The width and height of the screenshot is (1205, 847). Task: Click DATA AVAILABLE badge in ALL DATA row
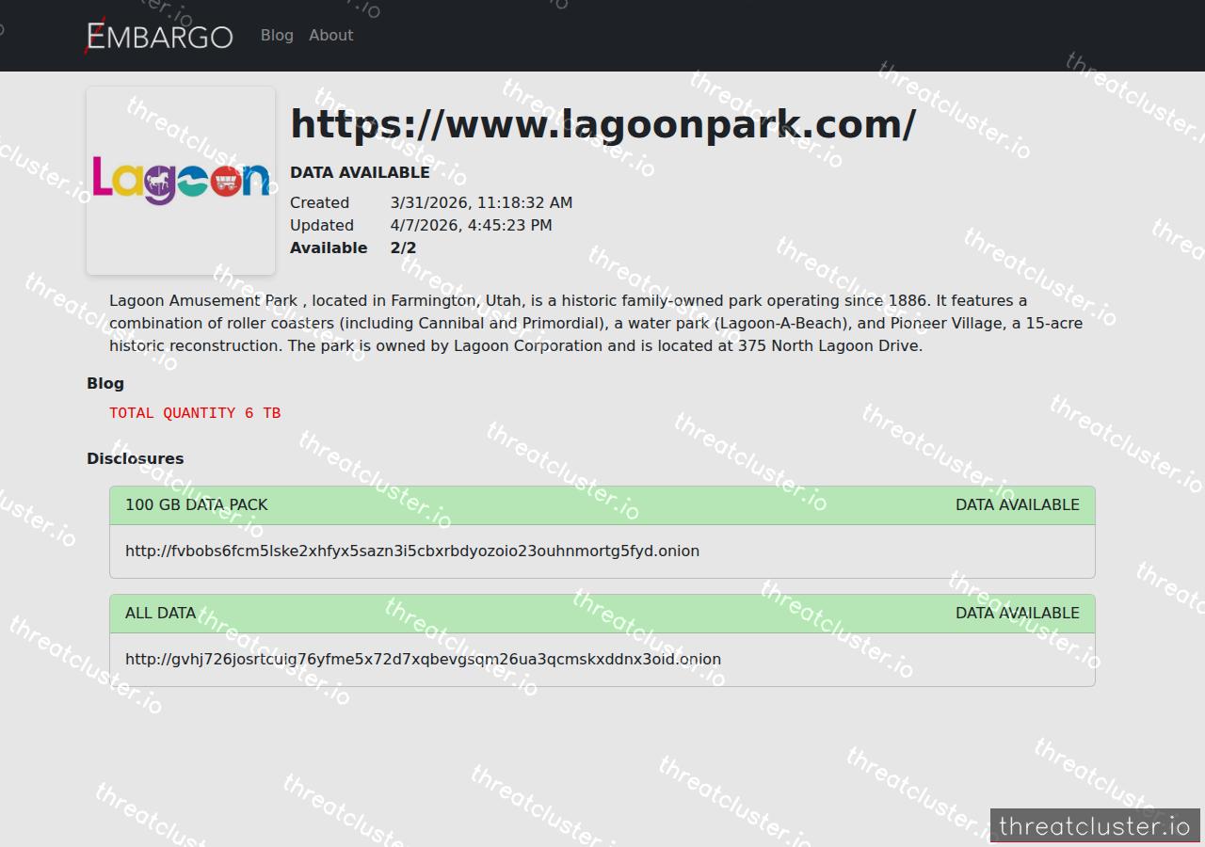tap(1018, 614)
